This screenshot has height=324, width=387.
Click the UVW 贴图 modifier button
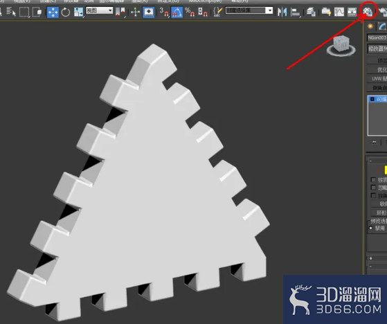tap(377, 79)
